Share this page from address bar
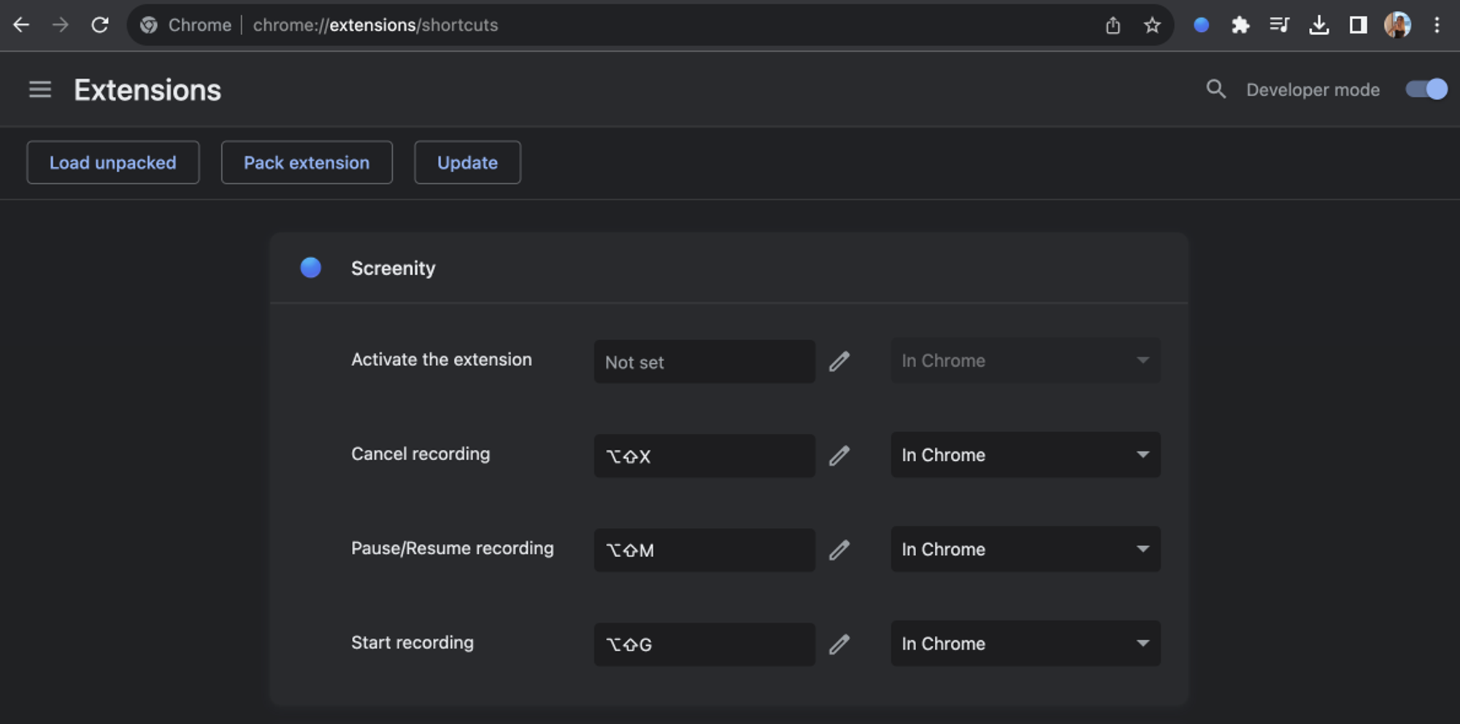Viewport: 1460px width, 724px height. [x=1113, y=26]
